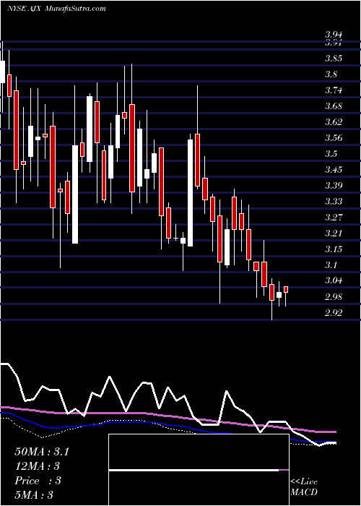Click the 3.68 price axis label
The height and width of the screenshot is (506, 361).
[x=334, y=106]
